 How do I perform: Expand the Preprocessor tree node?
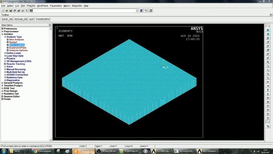point(3,31)
